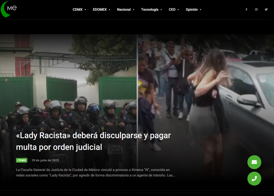Click the ME site logo
Viewport: 274px width, 196px height.
click(9, 9)
